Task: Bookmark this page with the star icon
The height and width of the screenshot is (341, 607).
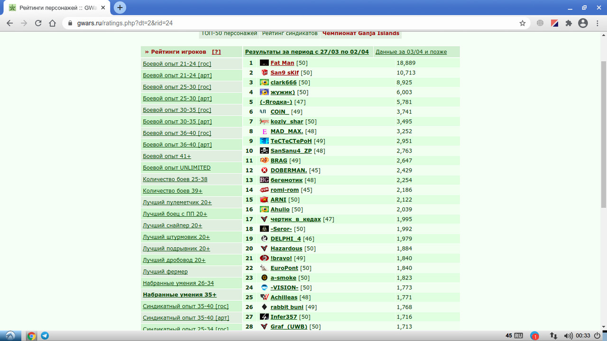Action: [523, 23]
